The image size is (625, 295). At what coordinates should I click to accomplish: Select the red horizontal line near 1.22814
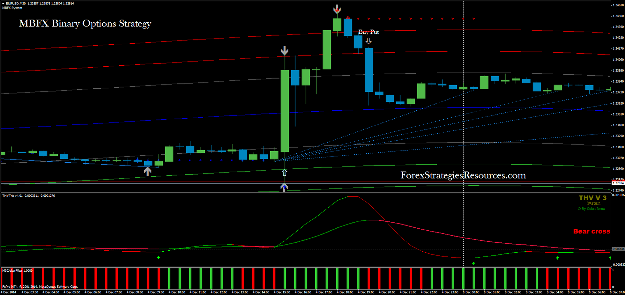coord(306,182)
